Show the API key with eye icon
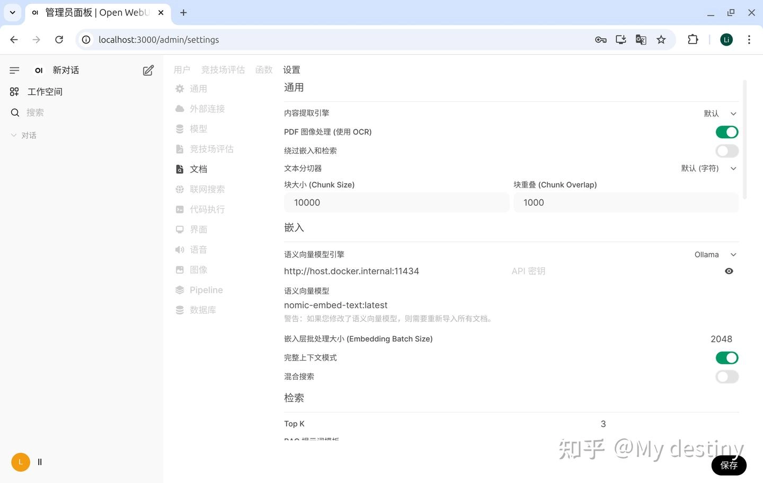This screenshot has height=483, width=763. pos(729,271)
